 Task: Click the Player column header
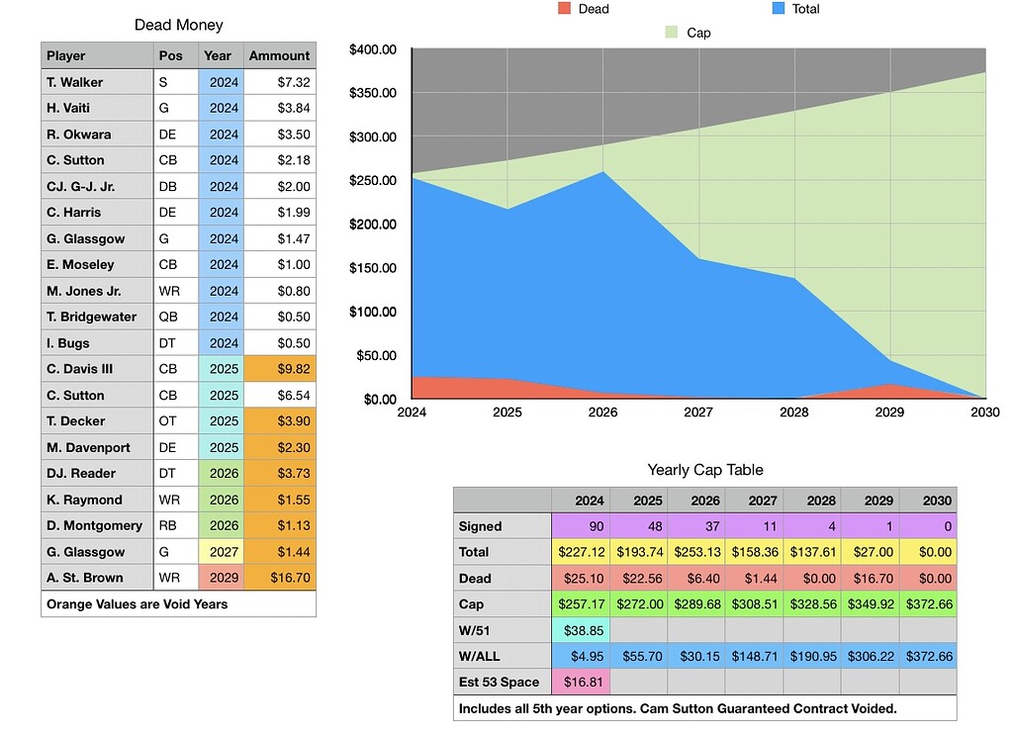tap(97, 55)
